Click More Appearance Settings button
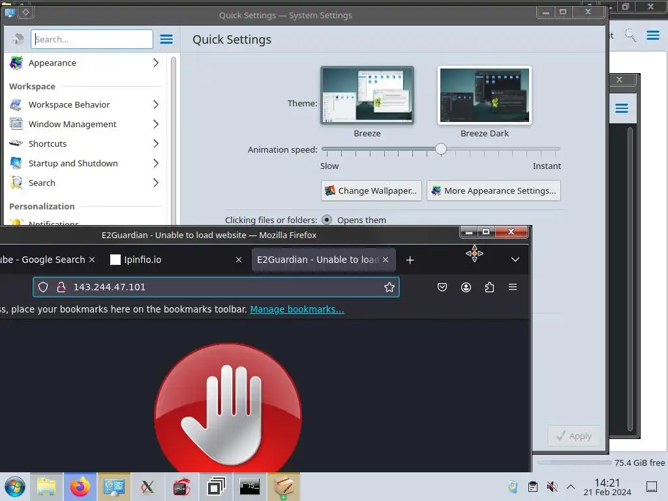Viewport: 668px width, 501px height. (494, 191)
